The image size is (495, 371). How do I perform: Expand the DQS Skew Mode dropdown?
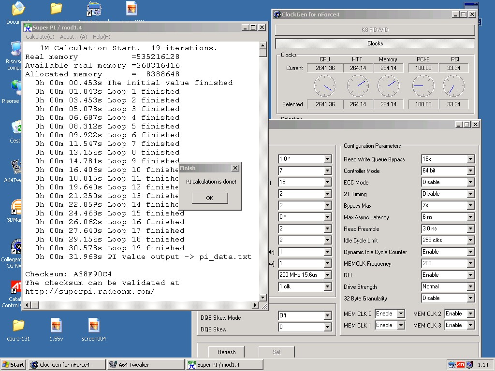pyautogui.click(x=327, y=316)
